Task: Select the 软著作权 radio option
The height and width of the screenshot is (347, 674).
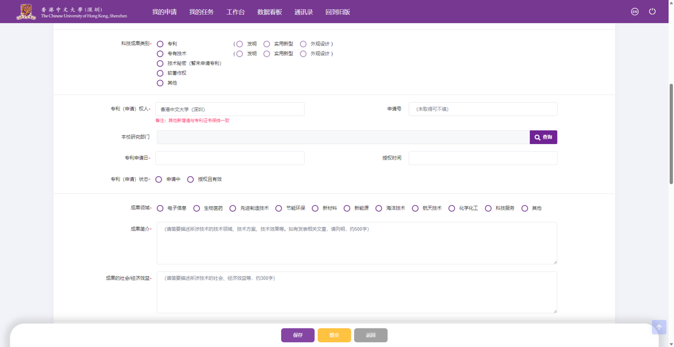Action: [160, 74]
